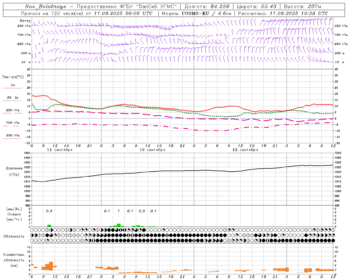Click the '500 гПа' temperature legend entry
This screenshot has height=279, width=349.
click(x=13, y=135)
